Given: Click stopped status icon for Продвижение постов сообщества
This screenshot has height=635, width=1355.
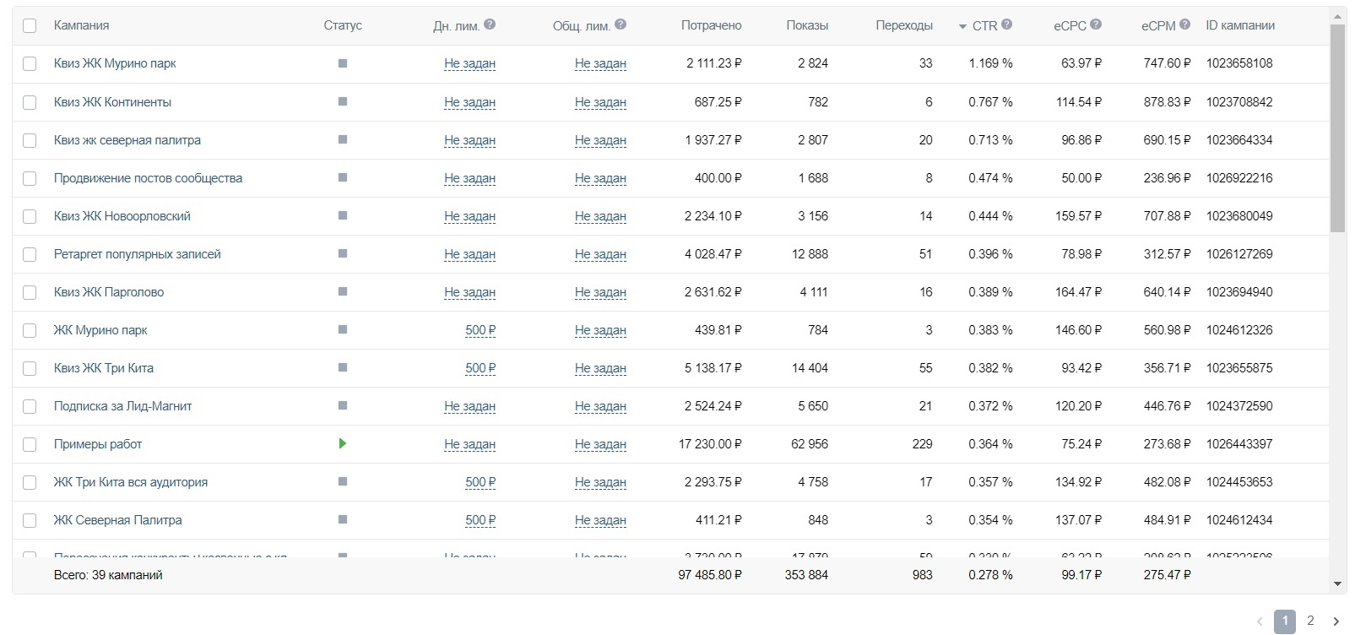Looking at the screenshot, I should 343,177.
